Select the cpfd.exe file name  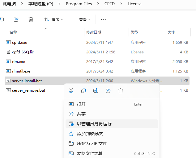[19, 43]
